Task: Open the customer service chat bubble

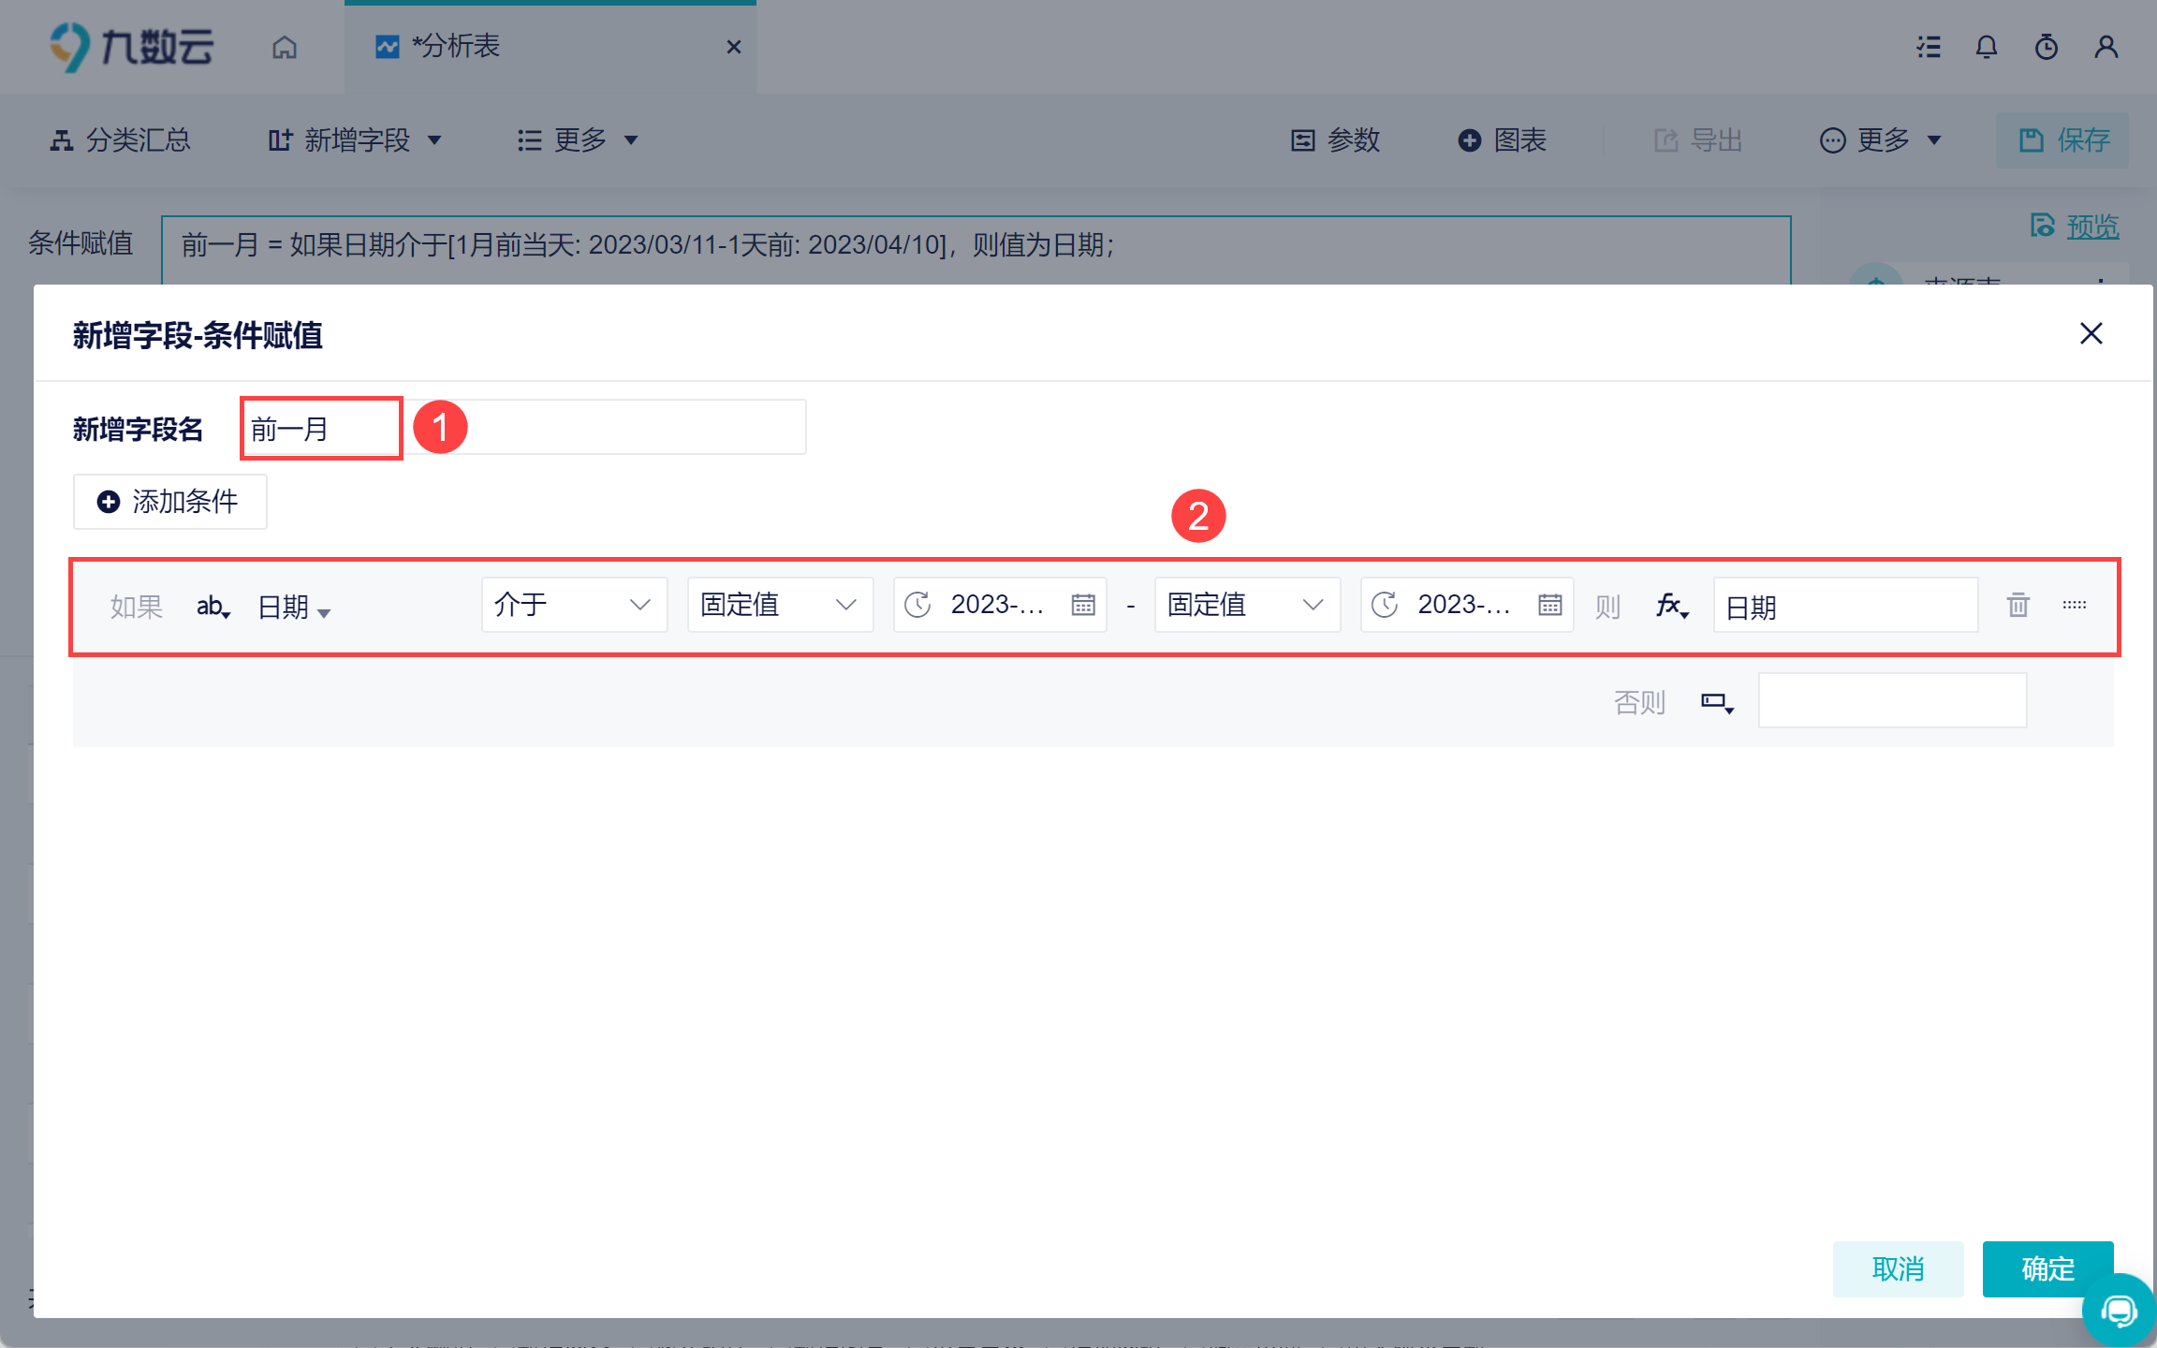Action: click(2118, 1311)
